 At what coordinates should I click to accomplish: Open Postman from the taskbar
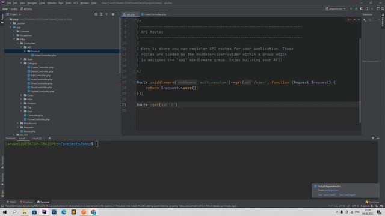84,212
